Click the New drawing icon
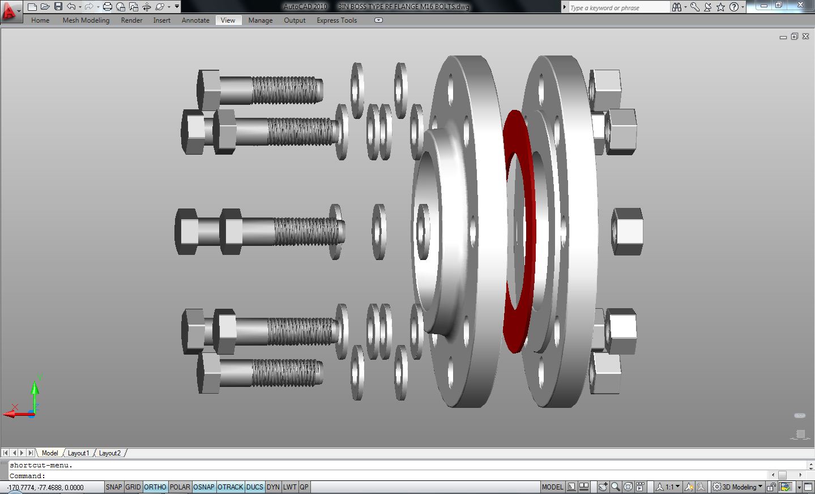This screenshot has width=815, height=494. [x=32, y=7]
